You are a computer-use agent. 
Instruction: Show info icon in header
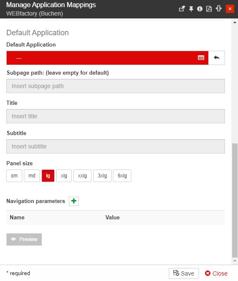200,9
